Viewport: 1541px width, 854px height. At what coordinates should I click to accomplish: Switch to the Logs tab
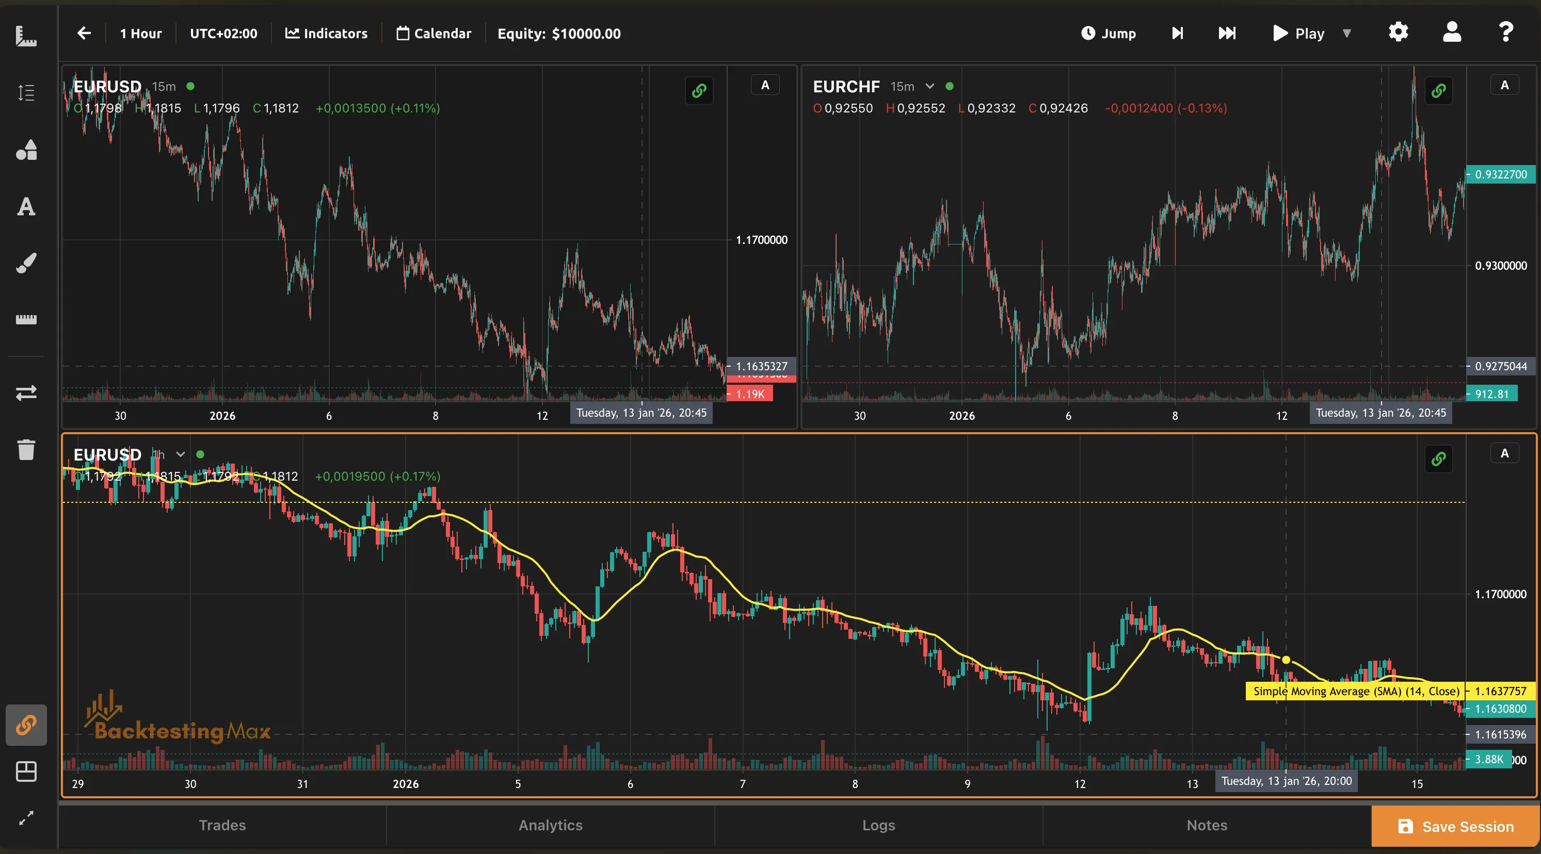tap(878, 825)
